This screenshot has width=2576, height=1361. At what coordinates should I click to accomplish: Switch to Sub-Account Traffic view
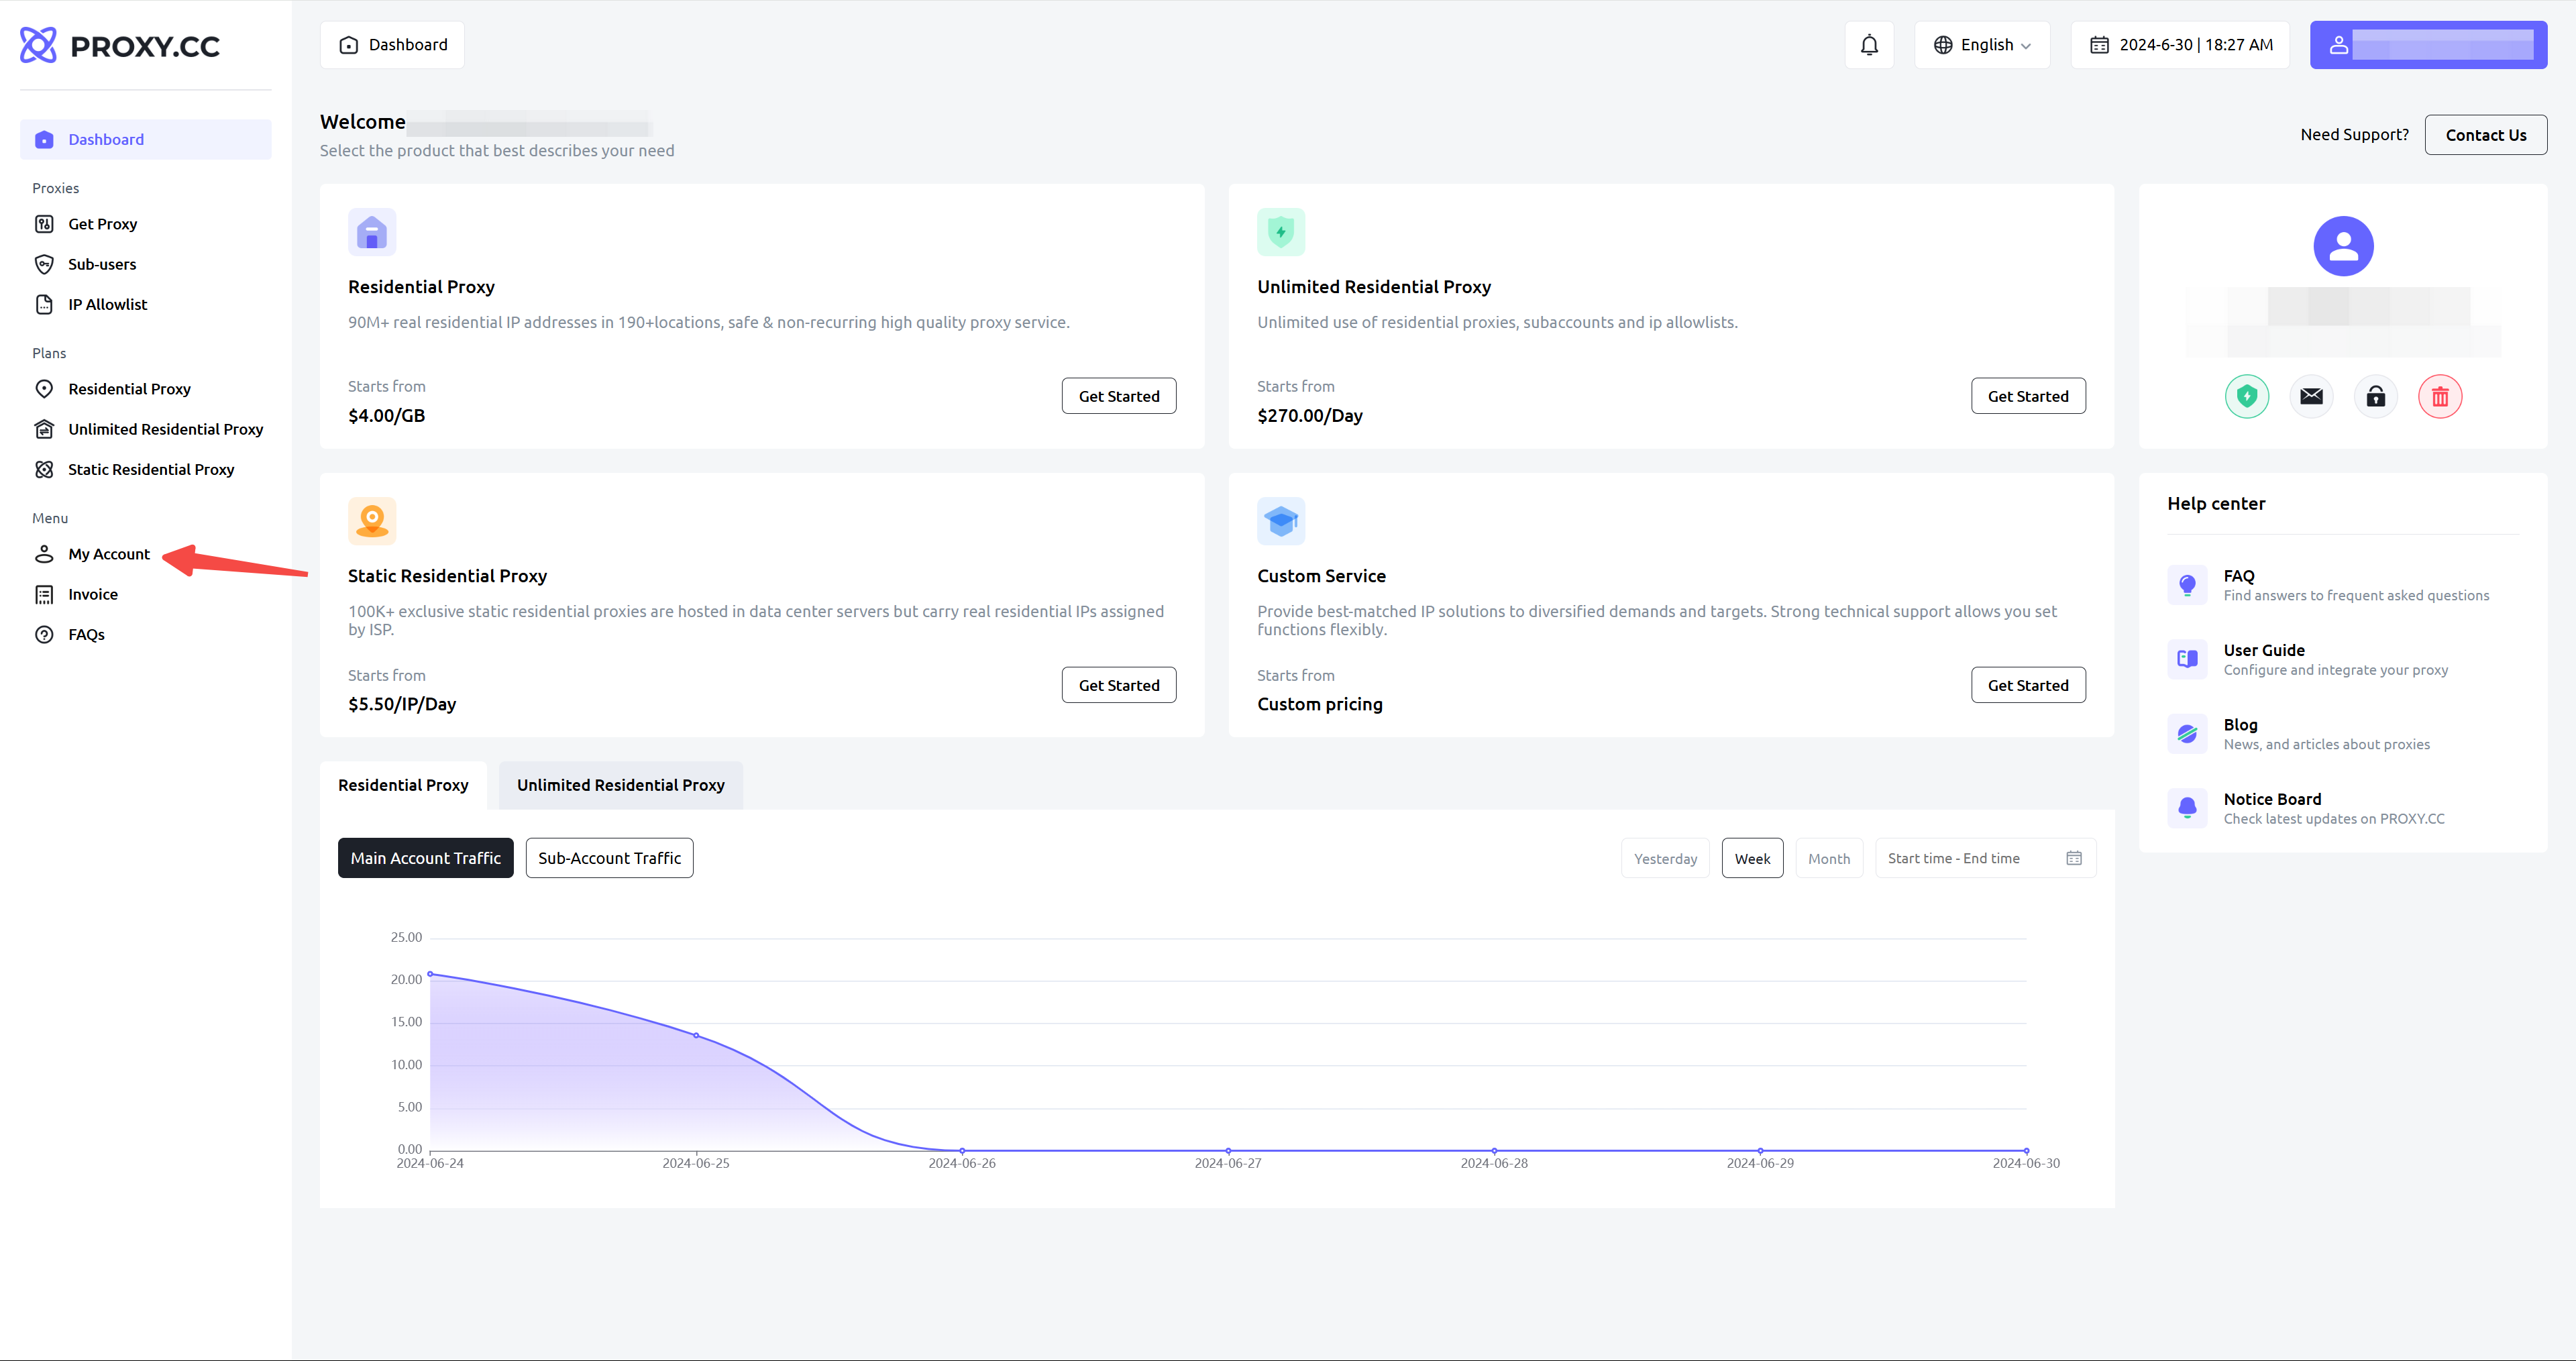609,858
